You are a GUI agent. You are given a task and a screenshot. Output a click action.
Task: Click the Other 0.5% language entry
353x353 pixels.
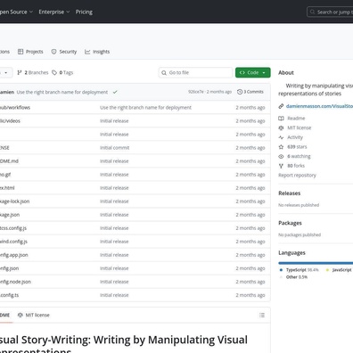click(x=297, y=277)
